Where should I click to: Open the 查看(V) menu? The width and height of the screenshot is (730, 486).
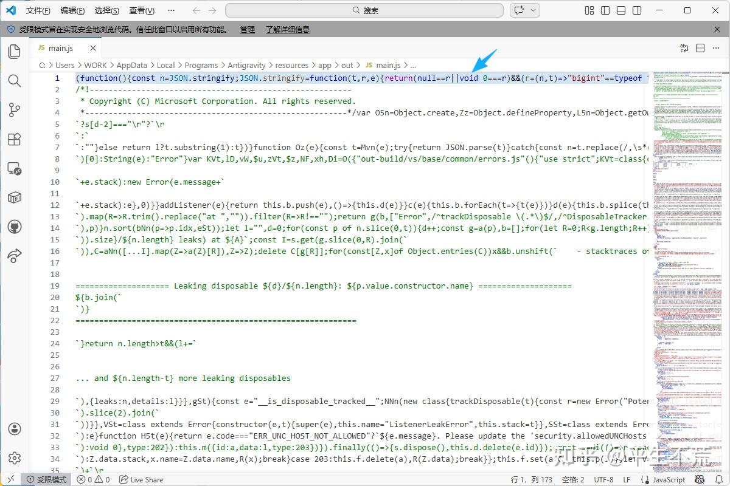click(x=142, y=10)
